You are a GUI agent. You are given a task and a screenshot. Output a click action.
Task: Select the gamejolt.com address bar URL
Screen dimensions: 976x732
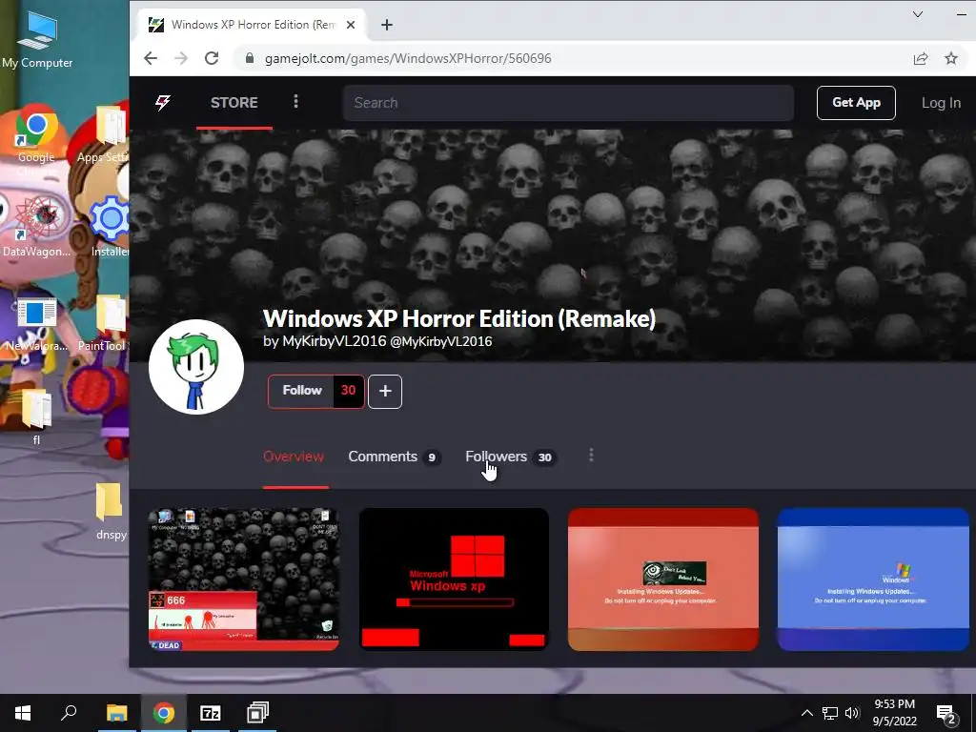[x=408, y=58]
